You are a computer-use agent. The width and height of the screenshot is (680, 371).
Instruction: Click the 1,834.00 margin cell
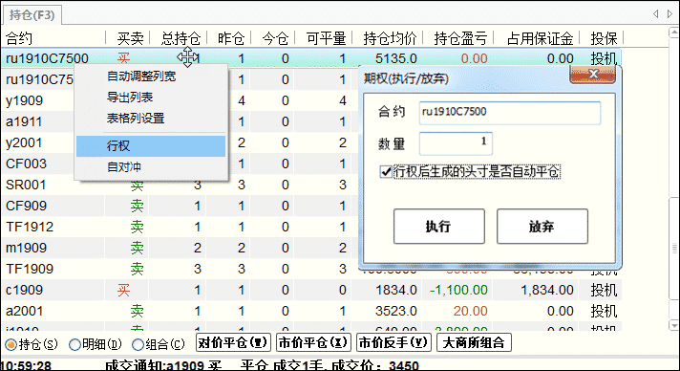(547, 290)
